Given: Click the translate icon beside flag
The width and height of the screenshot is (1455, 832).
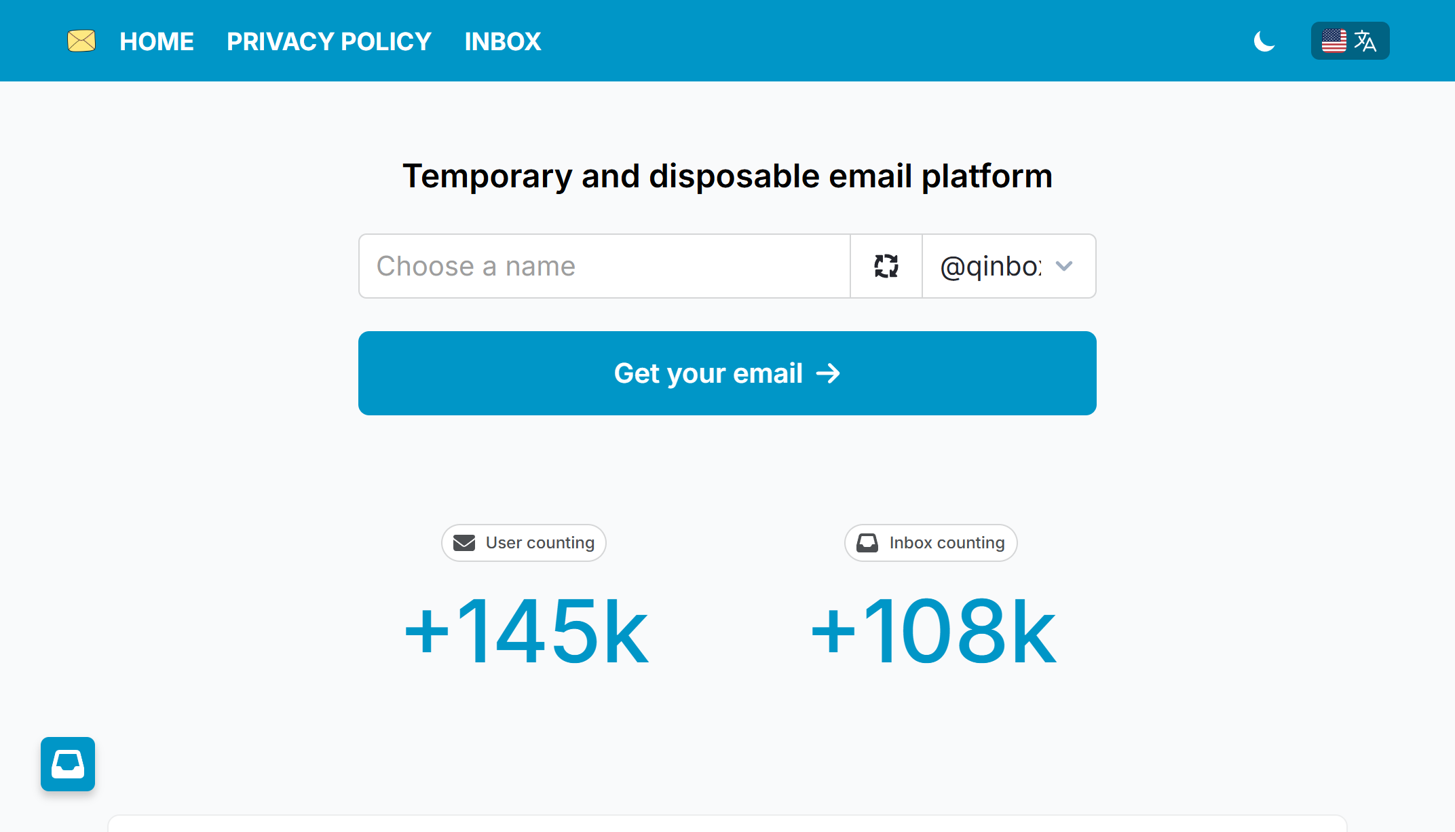Looking at the screenshot, I should click(x=1365, y=41).
